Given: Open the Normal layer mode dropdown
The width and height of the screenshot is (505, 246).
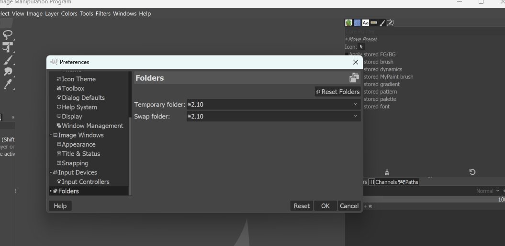Looking at the screenshot, I should [x=488, y=191].
